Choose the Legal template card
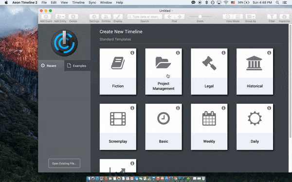Screen dimensions: 292x182 coord(209,72)
